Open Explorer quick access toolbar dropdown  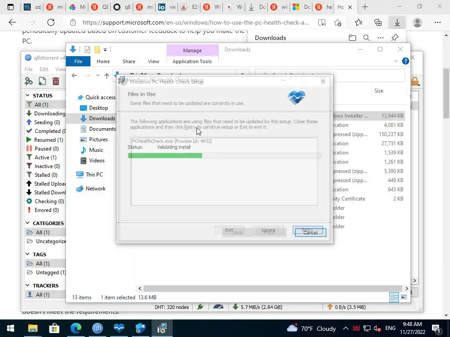tap(105, 50)
